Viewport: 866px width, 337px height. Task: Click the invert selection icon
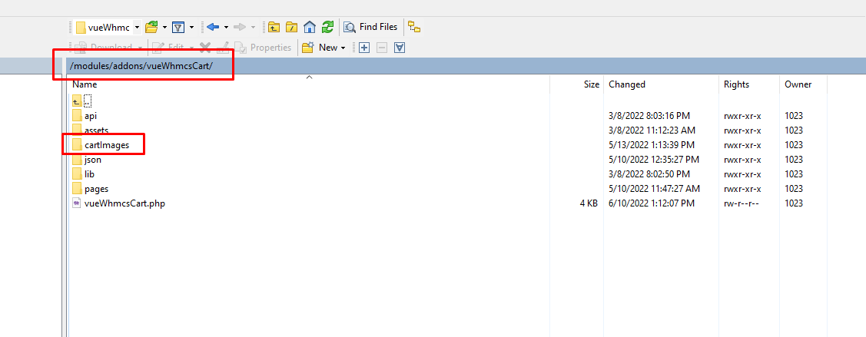coord(400,48)
